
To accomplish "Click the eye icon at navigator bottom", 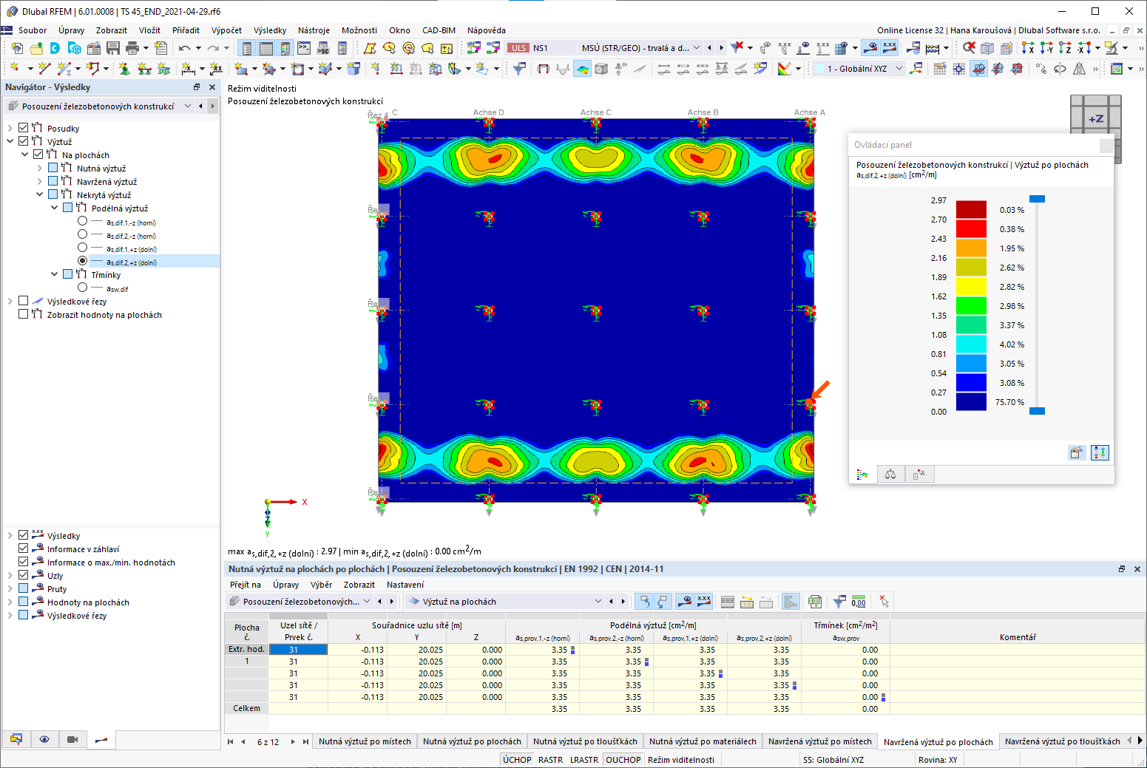I will click(x=44, y=739).
